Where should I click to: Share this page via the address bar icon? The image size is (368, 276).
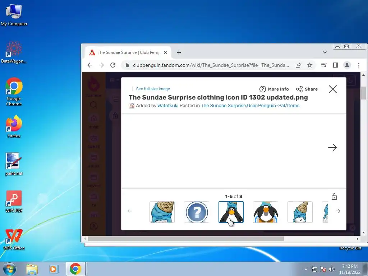pos(298,65)
